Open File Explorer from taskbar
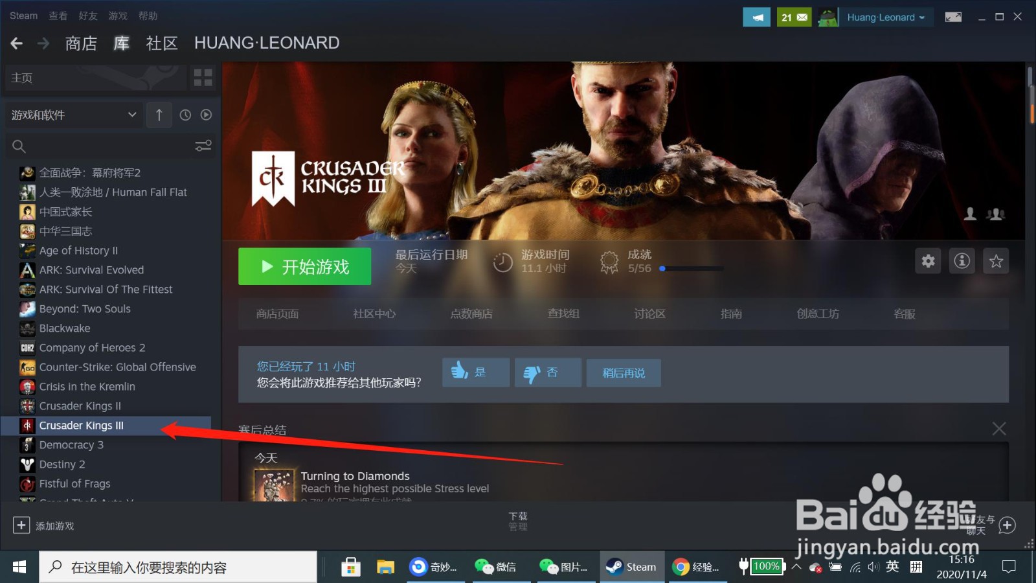 pos(386,567)
